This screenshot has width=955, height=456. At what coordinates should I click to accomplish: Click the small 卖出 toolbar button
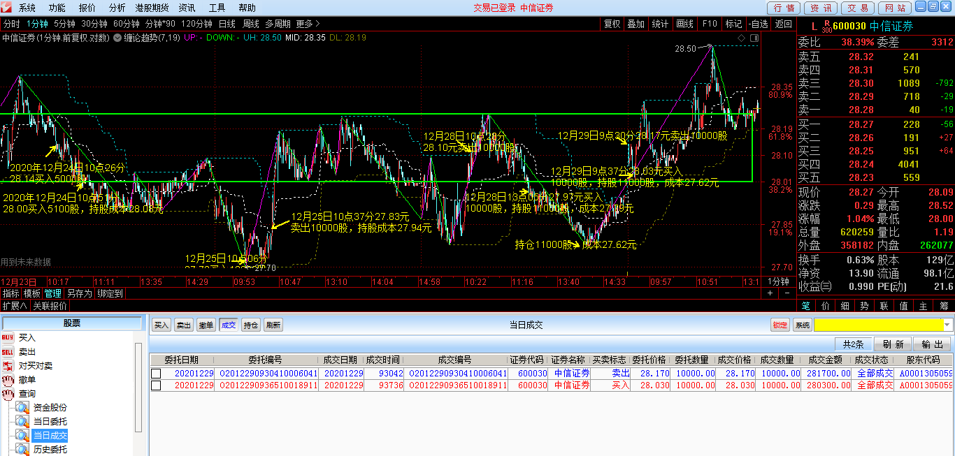tap(184, 325)
